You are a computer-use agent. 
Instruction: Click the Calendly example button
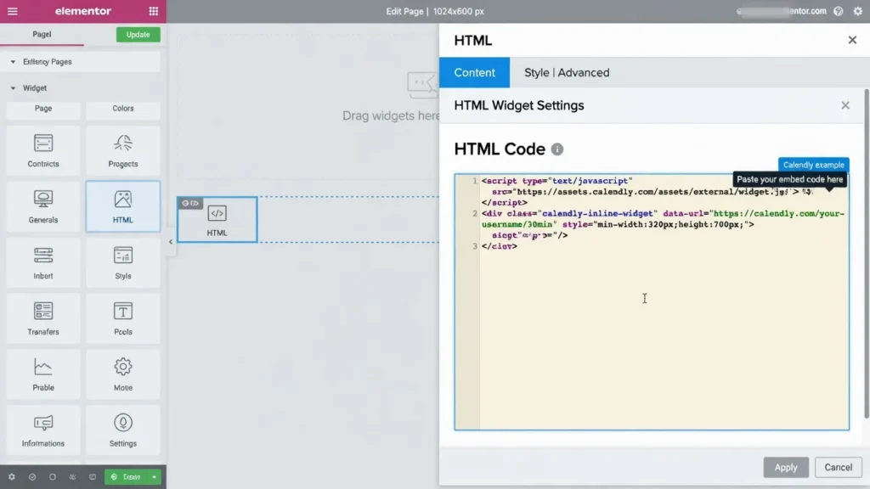point(813,165)
